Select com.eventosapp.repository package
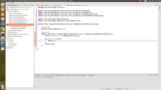The height and width of the screenshot is (90, 161). click(20, 21)
